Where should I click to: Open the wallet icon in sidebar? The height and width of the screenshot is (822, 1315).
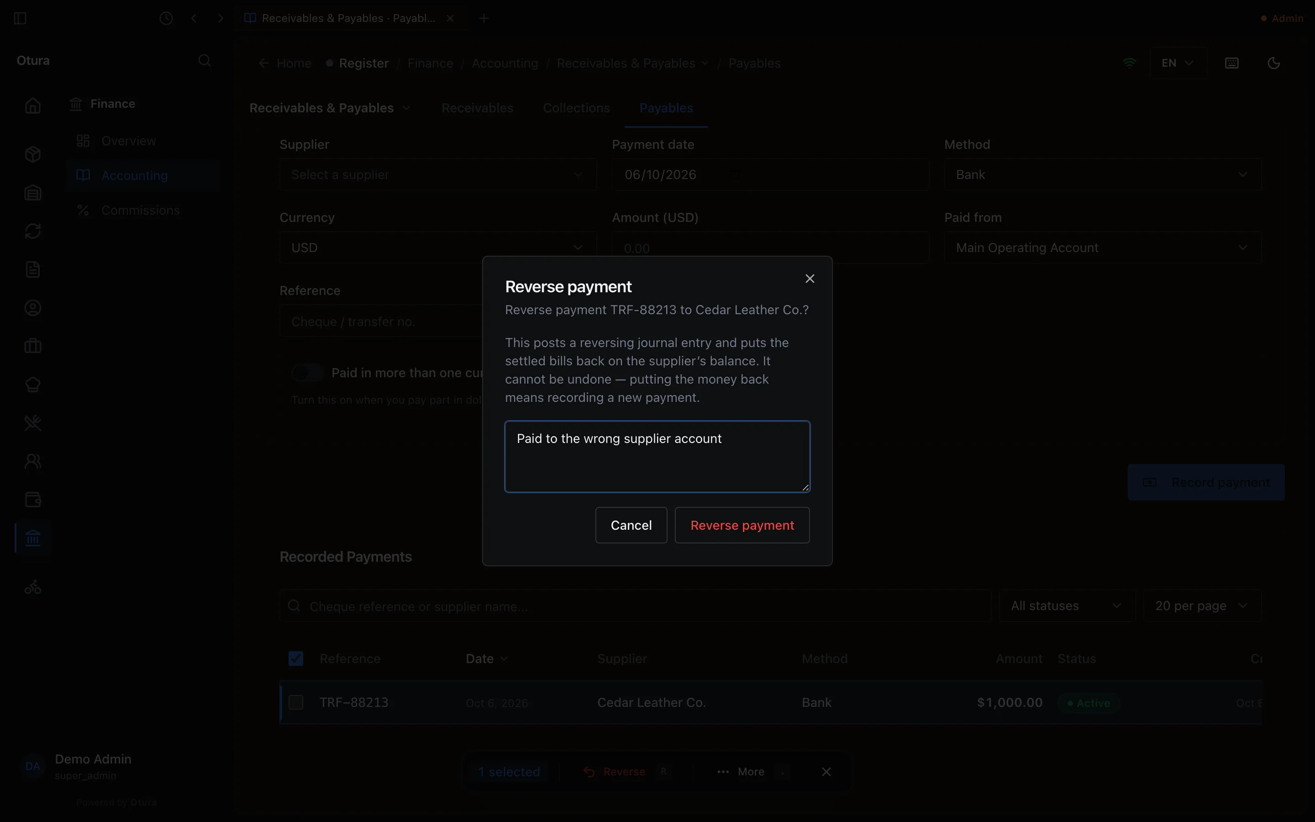(32, 500)
